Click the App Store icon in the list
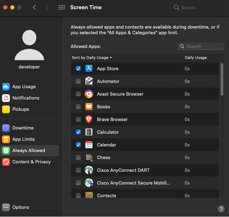 click(89, 69)
